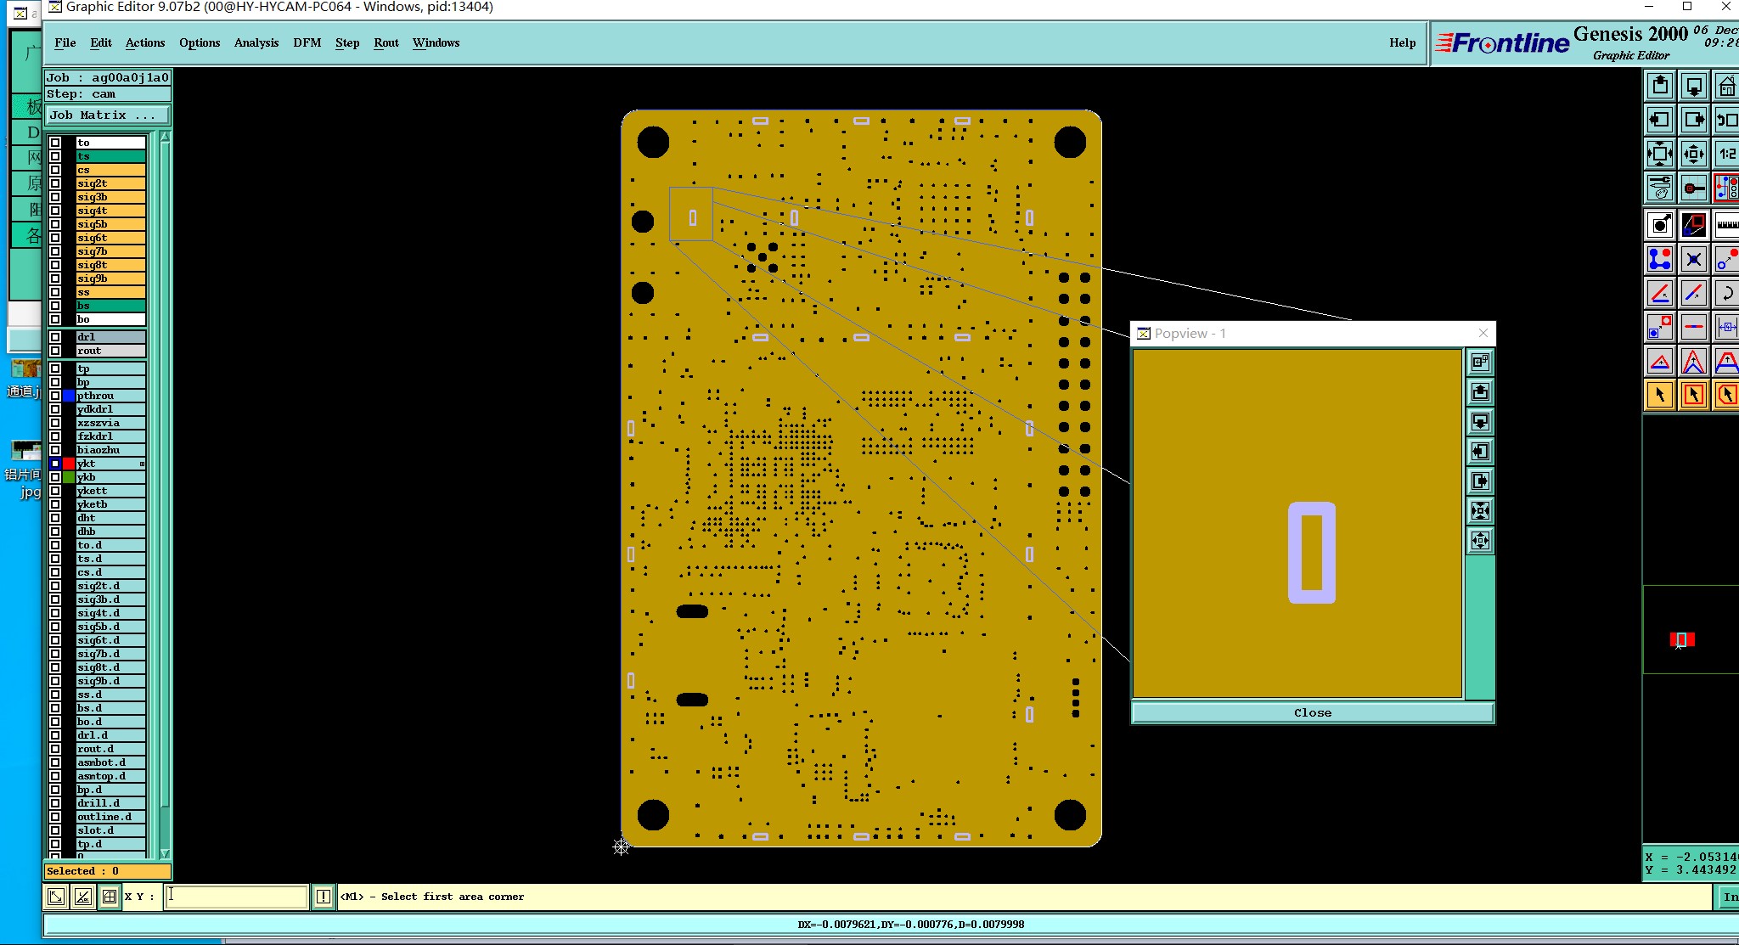
Task: Click the Help button
Action: pyautogui.click(x=1402, y=42)
